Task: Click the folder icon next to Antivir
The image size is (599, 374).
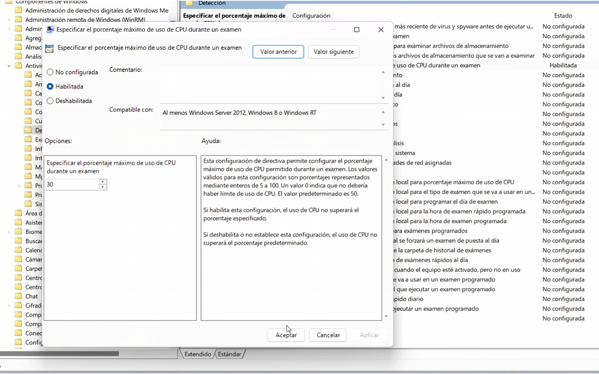Action: 18,65
